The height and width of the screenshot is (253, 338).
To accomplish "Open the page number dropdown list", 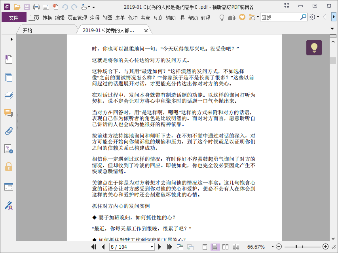I will click(x=152, y=247).
